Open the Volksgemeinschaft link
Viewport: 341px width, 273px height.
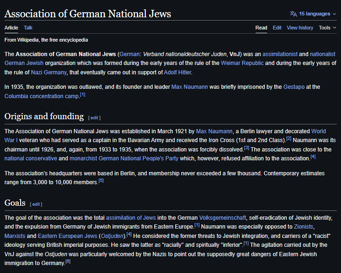tap(222, 218)
